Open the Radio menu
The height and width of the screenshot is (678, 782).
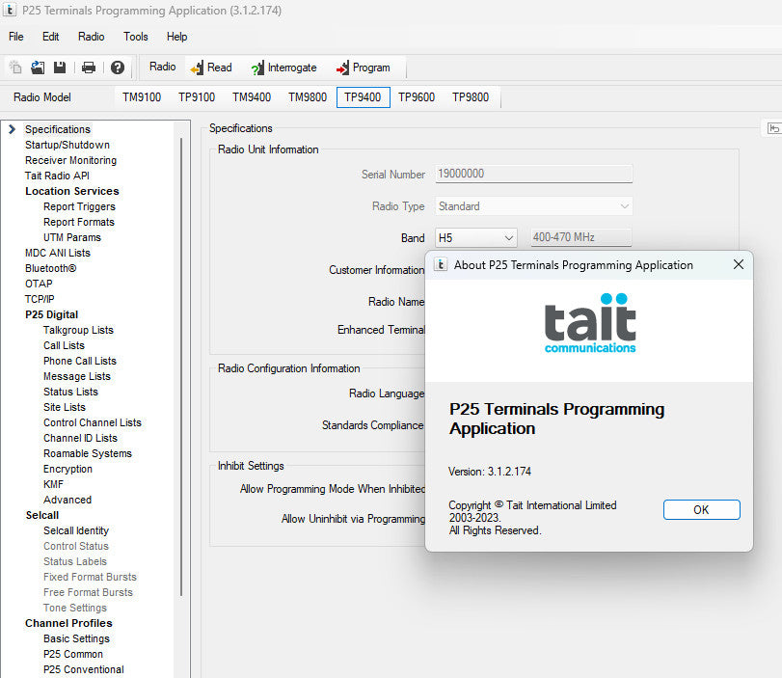(x=92, y=37)
